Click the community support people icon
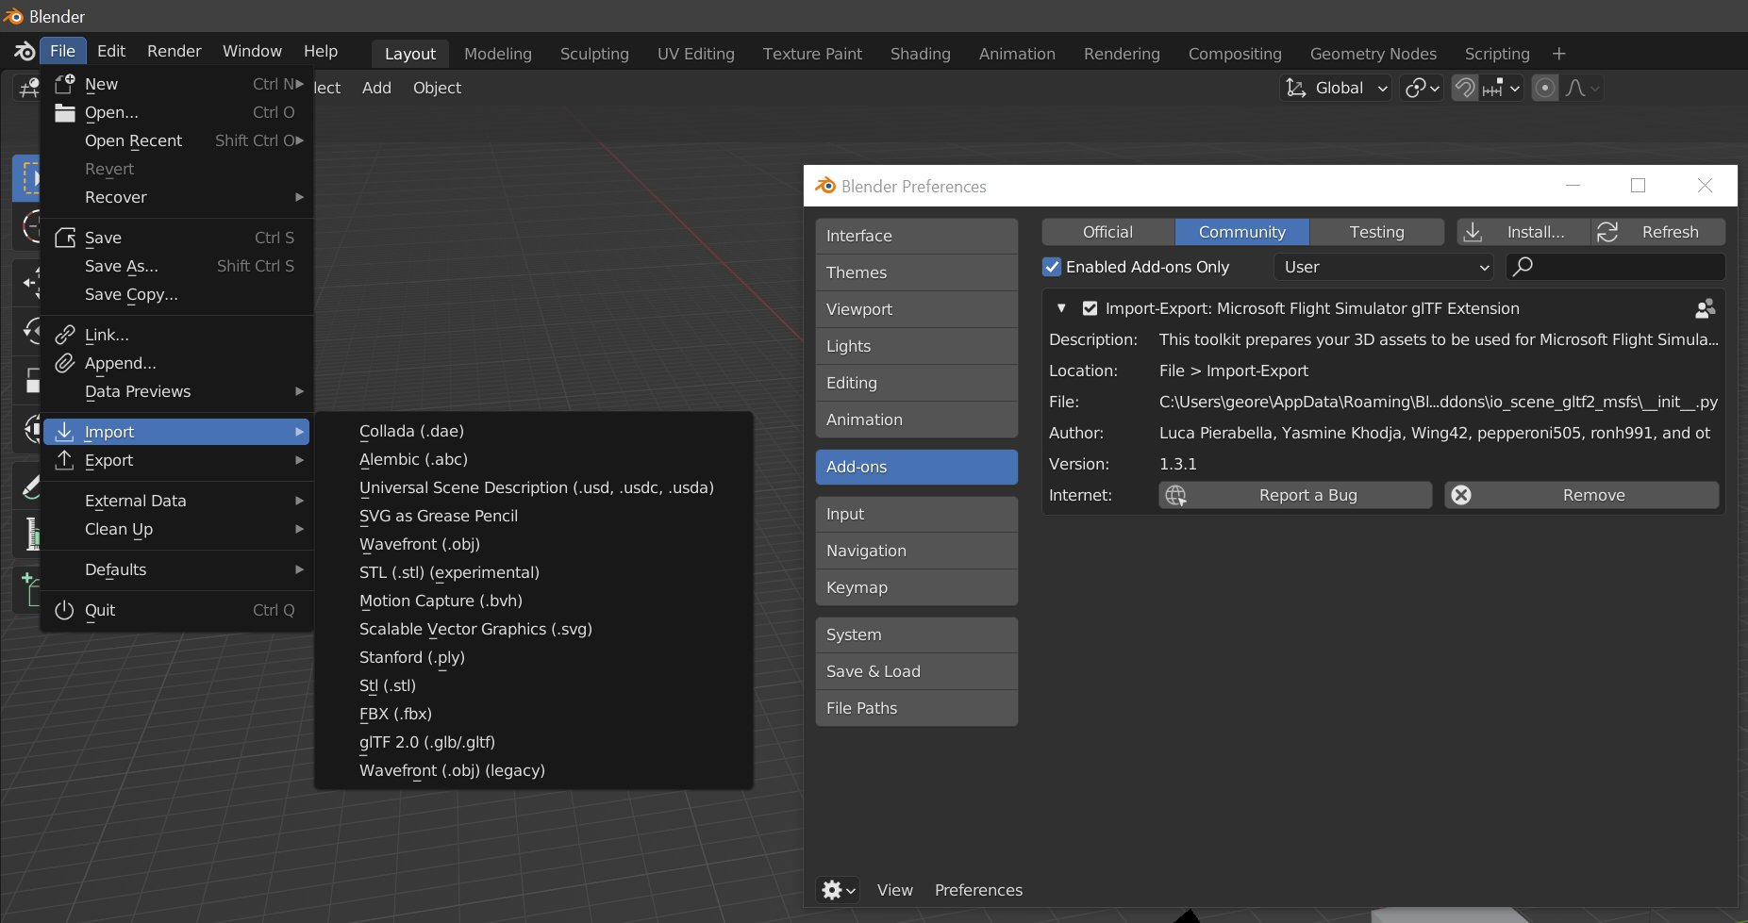The image size is (1748, 923). pyautogui.click(x=1705, y=308)
